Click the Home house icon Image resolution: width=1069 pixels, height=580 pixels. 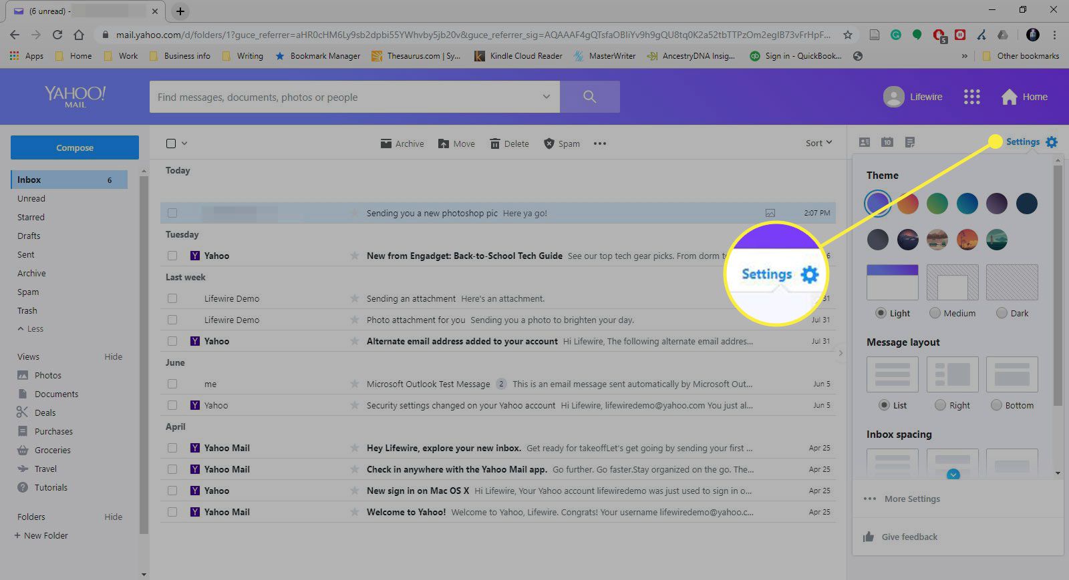coord(1009,97)
